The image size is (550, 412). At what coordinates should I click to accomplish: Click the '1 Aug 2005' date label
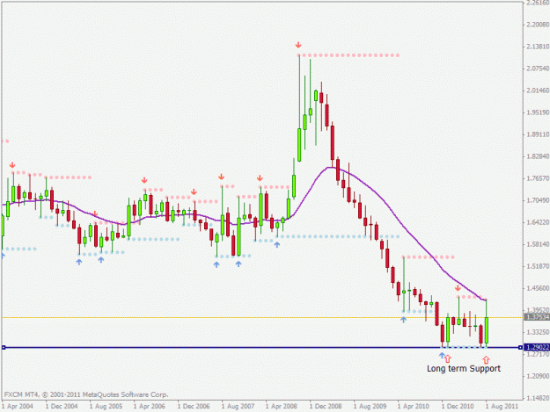[106, 406]
